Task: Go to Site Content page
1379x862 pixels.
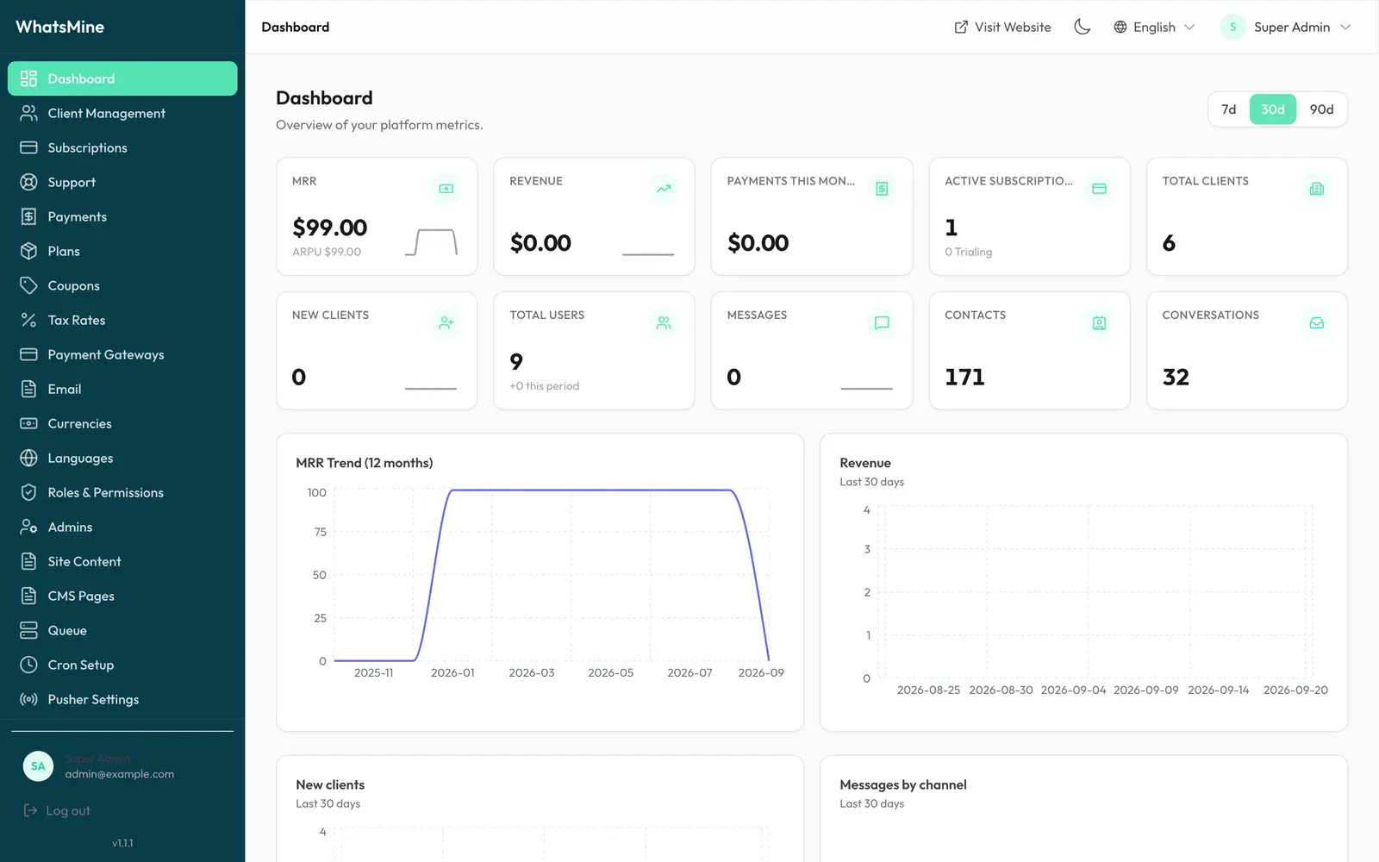Action: pyautogui.click(x=122, y=561)
